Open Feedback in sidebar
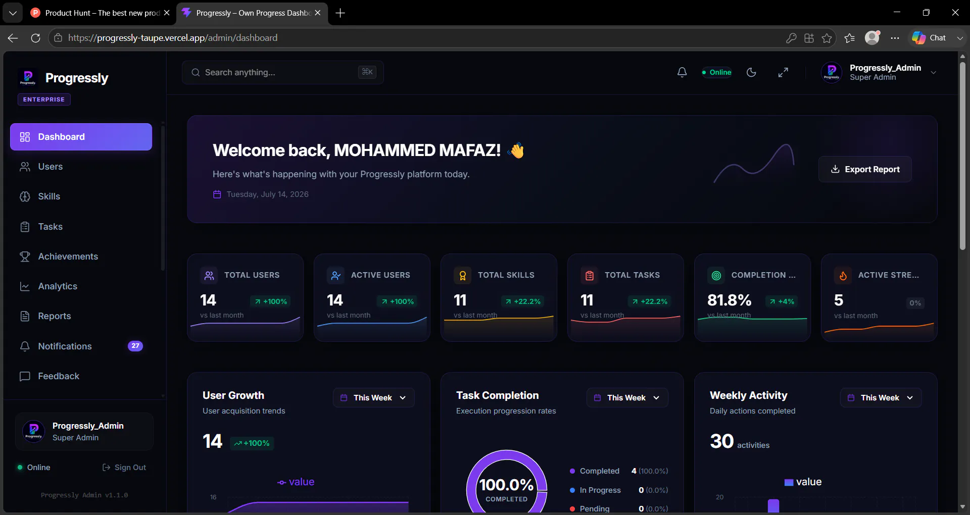970x515 pixels. (x=81, y=376)
